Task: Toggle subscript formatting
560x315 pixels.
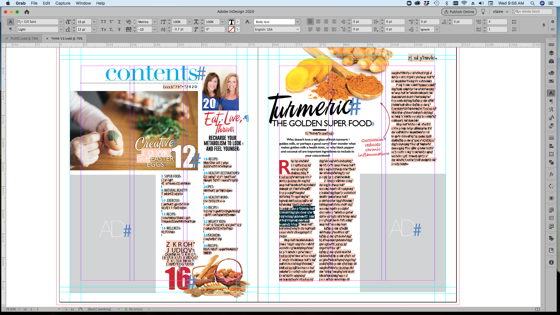Action: click(111, 29)
